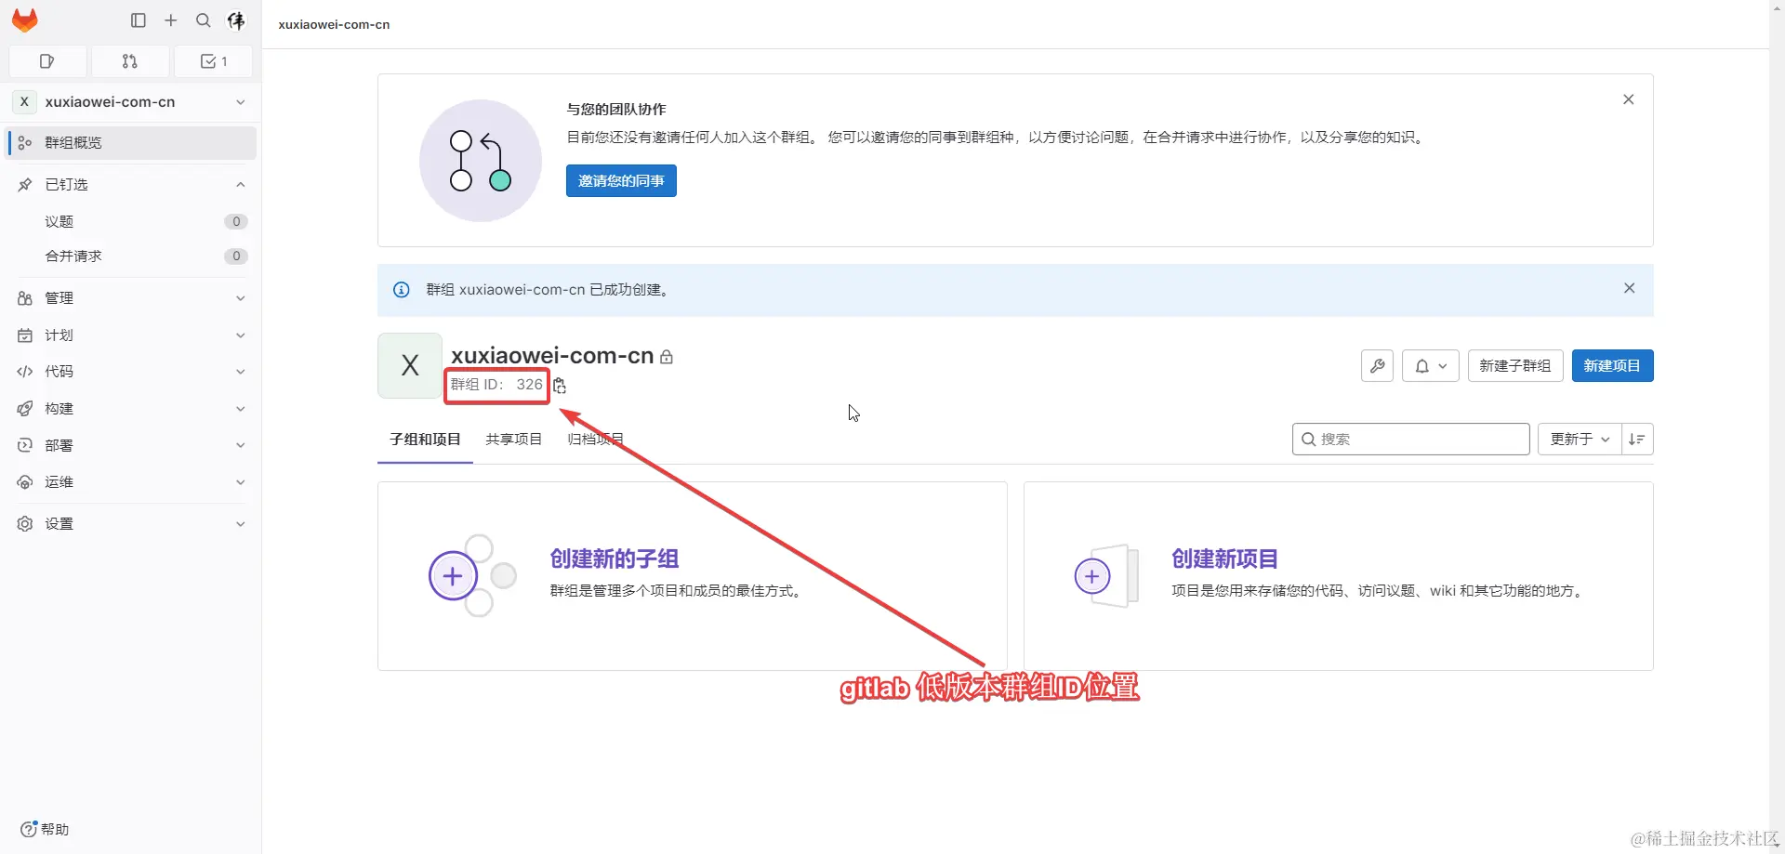Expand the 计划 sidebar section
Screen dimensions: 1785x854
point(131,335)
